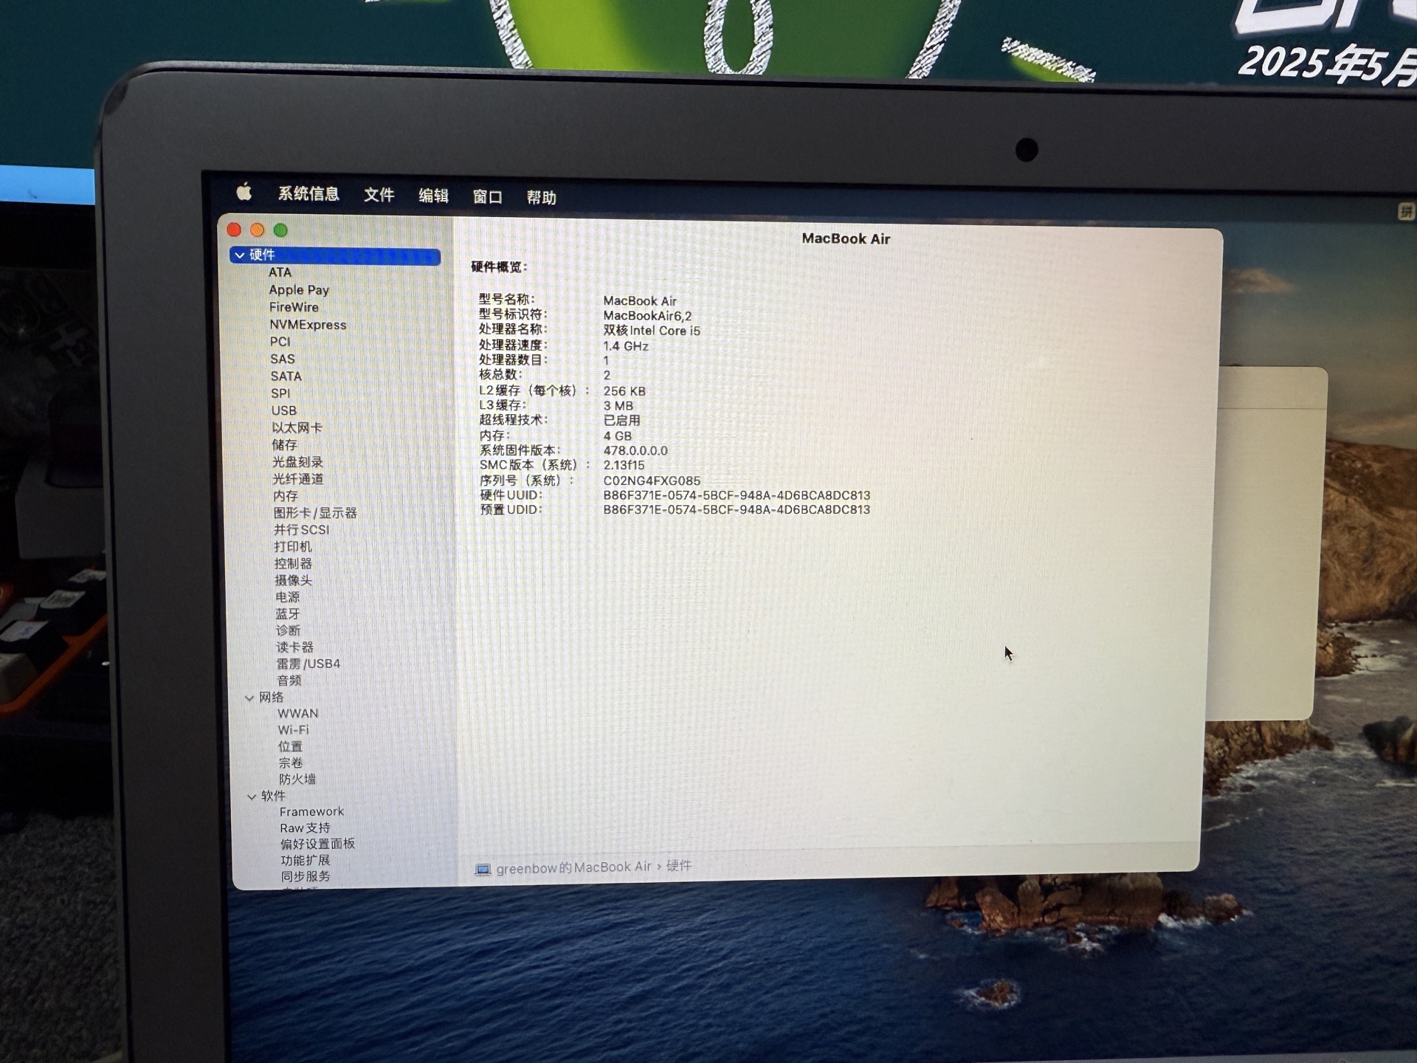The height and width of the screenshot is (1063, 1417).
Task: Select 光盘刻录 in the sidebar
Action: tap(297, 462)
